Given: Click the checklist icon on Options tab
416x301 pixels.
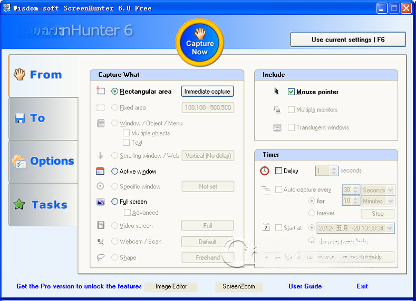Looking at the screenshot, I should [x=19, y=162].
